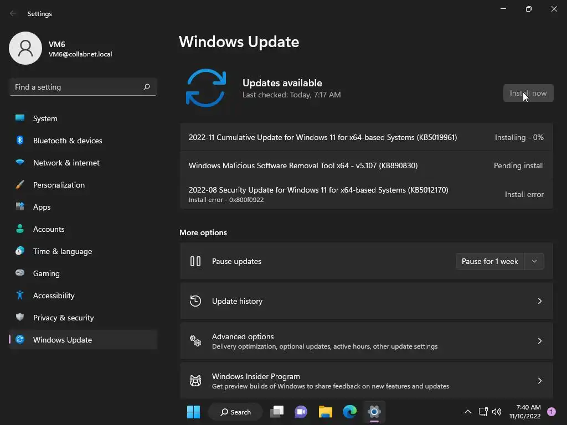Viewport: 567px width, 425px height.
Task: Click the Install error - 0x800f0922 text
Action: (x=226, y=199)
